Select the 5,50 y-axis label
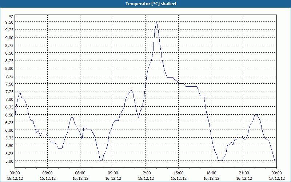The image size is (291, 182). click(x=10, y=145)
